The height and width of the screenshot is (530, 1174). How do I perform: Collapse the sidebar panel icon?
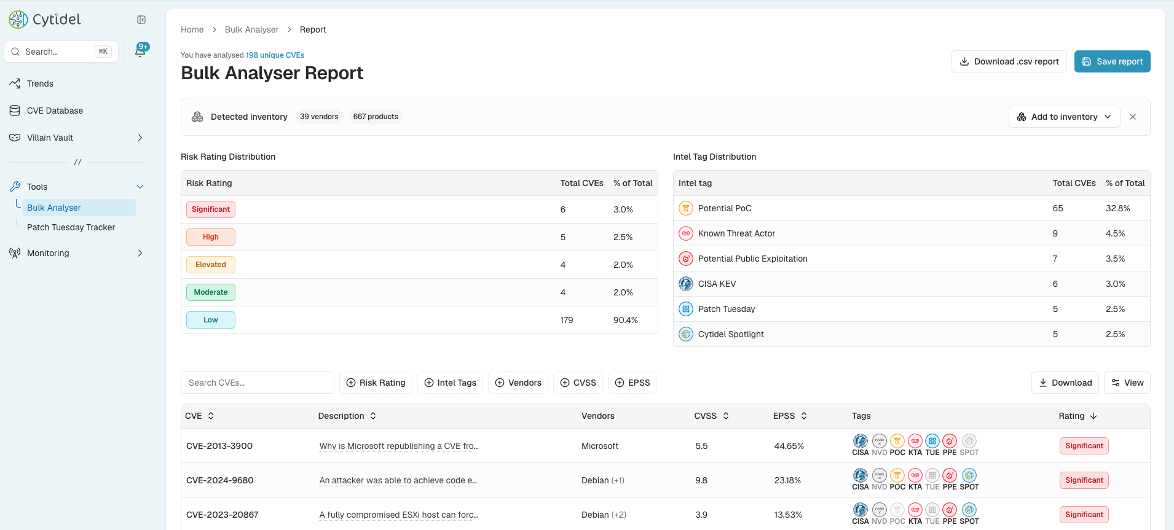141,20
